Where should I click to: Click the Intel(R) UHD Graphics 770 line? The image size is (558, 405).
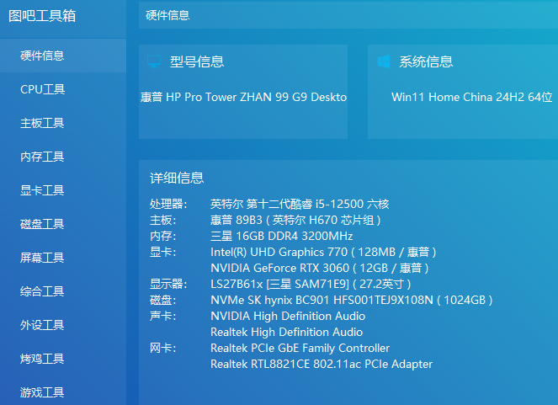click(323, 252)
